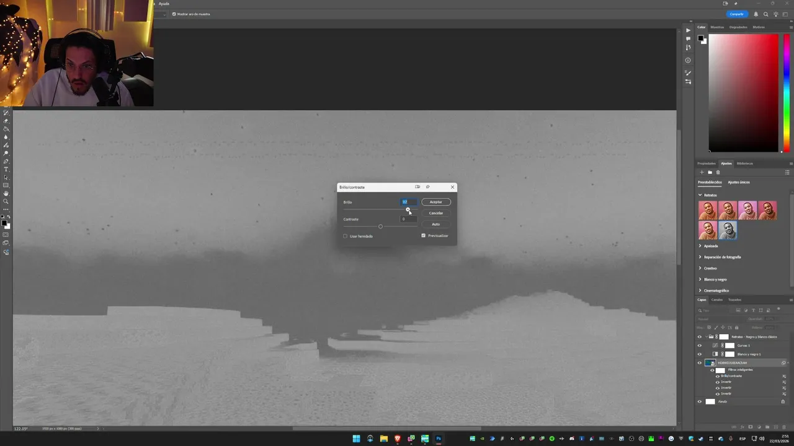Expand the Cinematográfico presets section
This screenshot has width=794, height=446.
(x=700, y=291)
